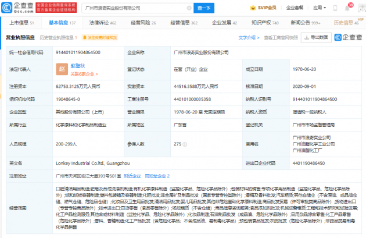This screenshot has height=238, width=366.
Task: Click the 赵 legal representative avatar
Action: pos(62,69)
